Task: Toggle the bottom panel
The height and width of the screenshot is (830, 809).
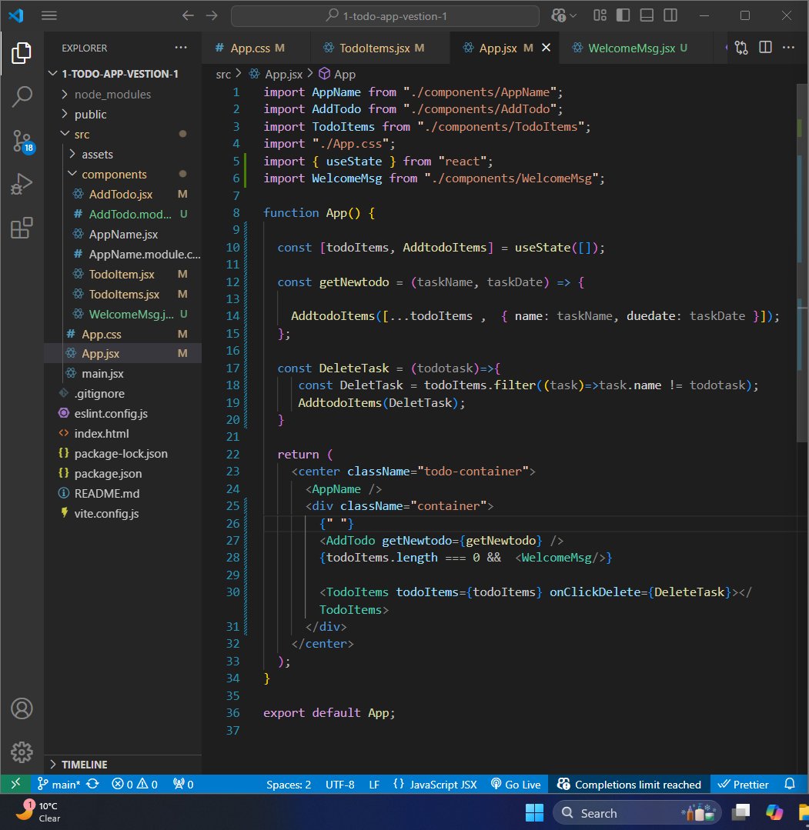Action: click(x=647, y=15)
